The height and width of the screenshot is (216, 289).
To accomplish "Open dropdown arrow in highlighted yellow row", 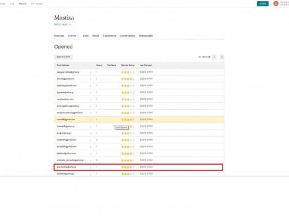I will (x=91, y=120).
